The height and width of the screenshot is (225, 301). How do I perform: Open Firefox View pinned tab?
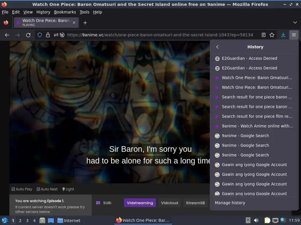click(x=6, y=23)
